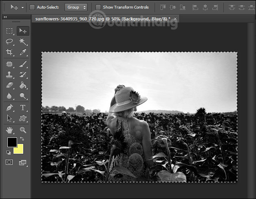Select the Dodge tool
This screenshot has width=256, height=199.
click(23, 96)
